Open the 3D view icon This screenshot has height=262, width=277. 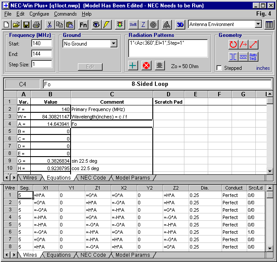[x=180, y=25]
